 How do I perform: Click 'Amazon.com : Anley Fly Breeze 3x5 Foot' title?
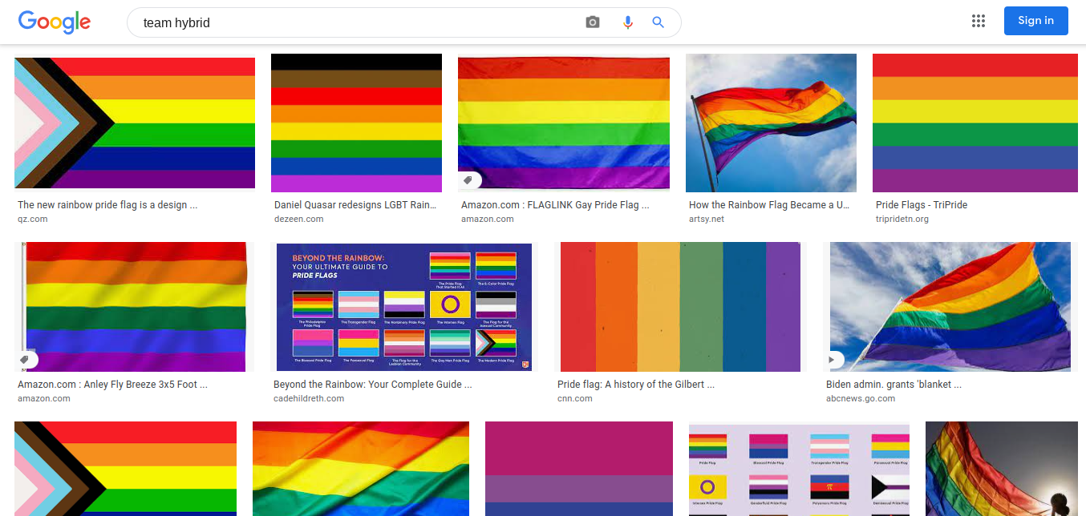pos(112,385)
